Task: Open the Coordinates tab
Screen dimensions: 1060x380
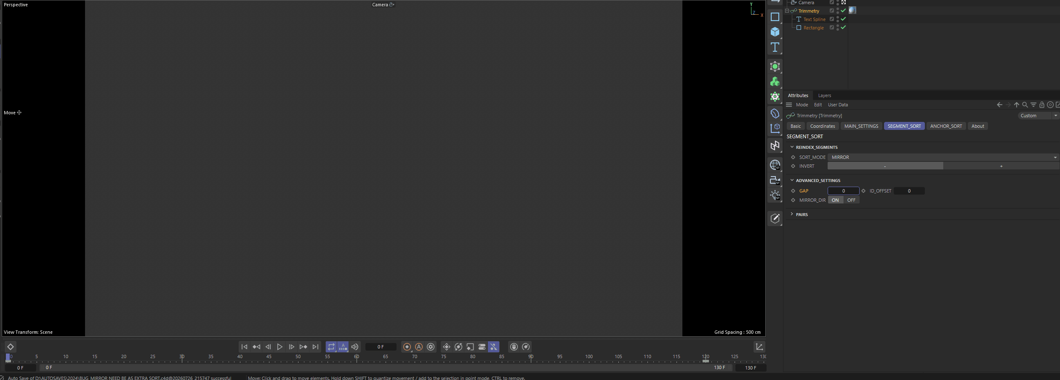Action: (823, 126)
